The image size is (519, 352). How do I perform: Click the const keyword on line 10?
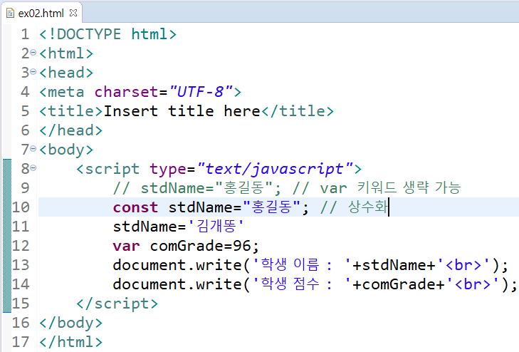[135, 207]
